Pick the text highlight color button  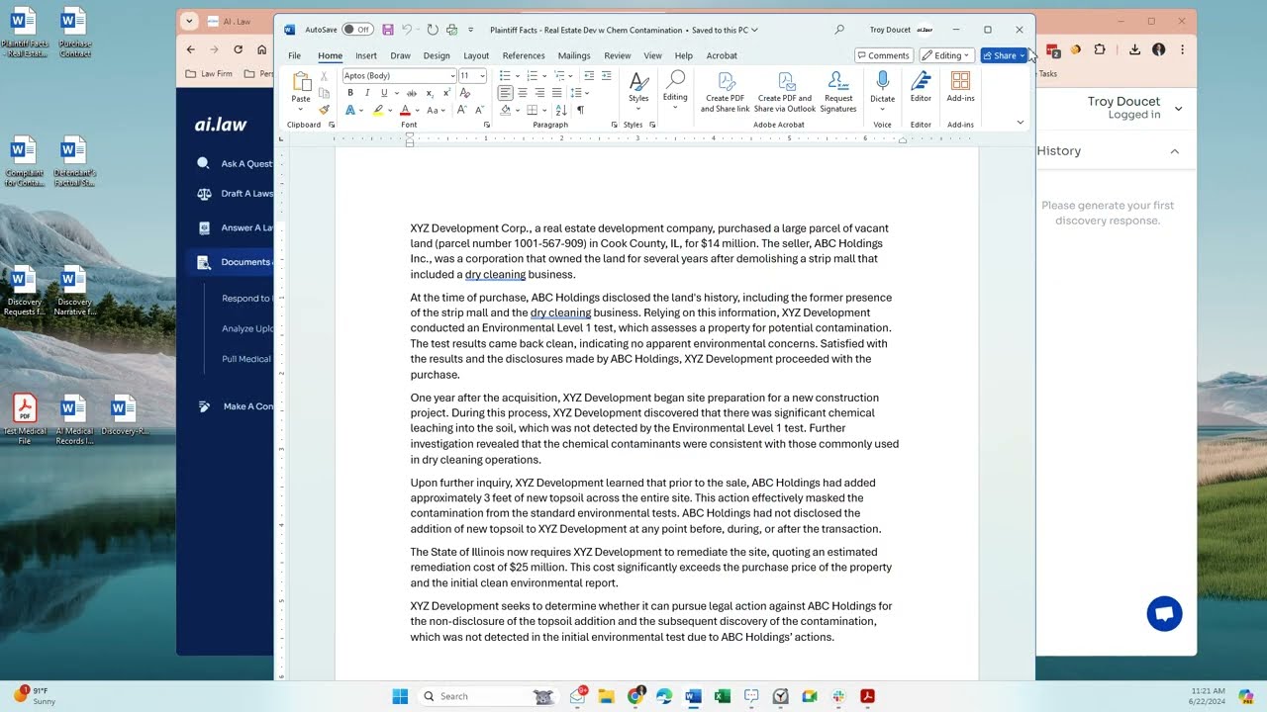378,110
